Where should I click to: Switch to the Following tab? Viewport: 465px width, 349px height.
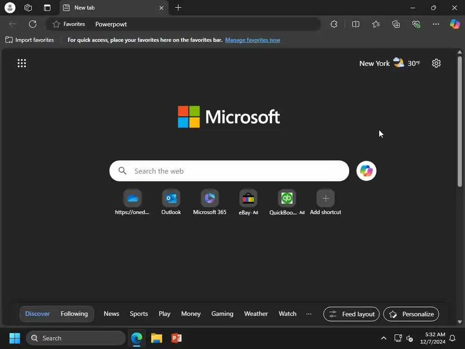[x=74, y=314]
